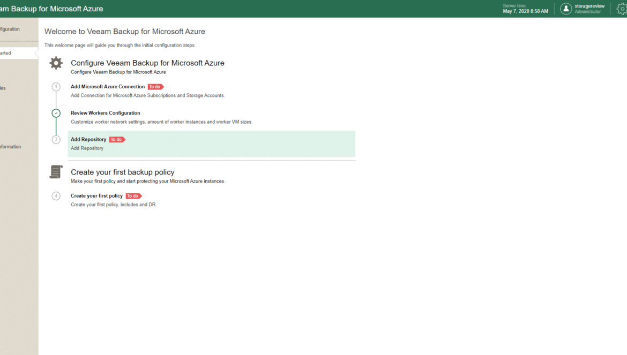Click the backup policy scroll icon

[x=56, y=172]
